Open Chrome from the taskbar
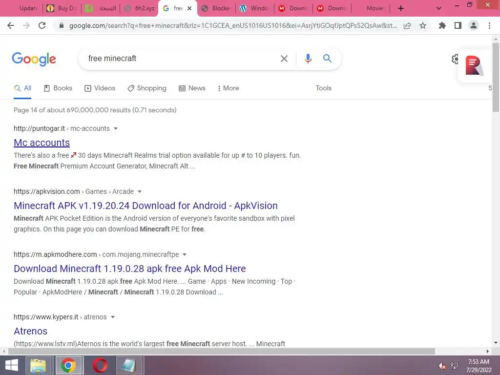Image resolution: width=500 pixels, height=375 pixels. coord(68,365)
